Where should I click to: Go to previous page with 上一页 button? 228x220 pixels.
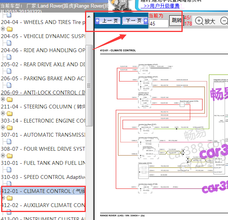click(108, 21)
